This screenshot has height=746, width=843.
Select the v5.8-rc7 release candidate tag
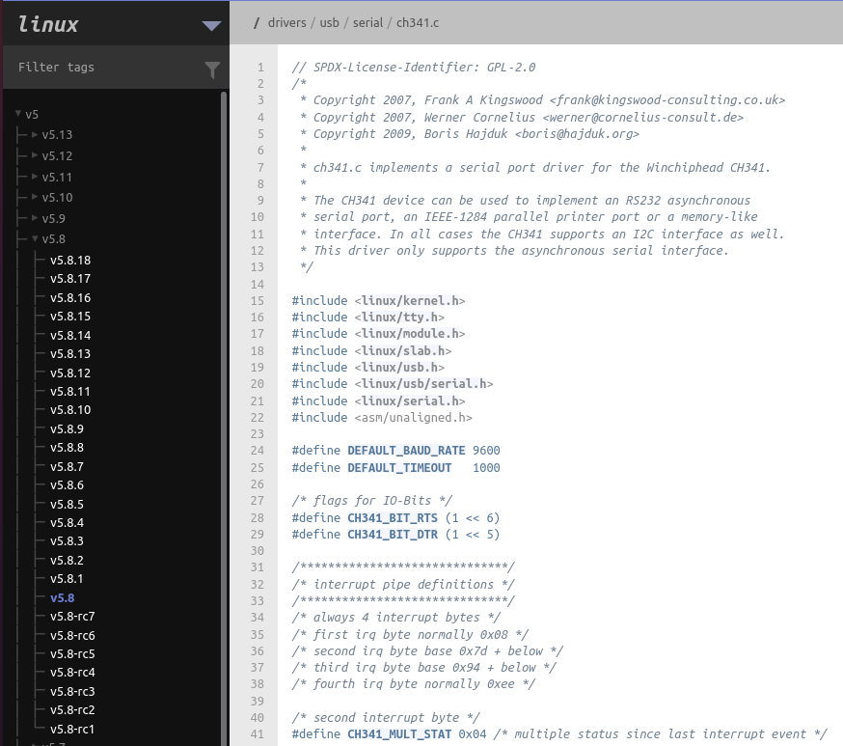[72, 616]
